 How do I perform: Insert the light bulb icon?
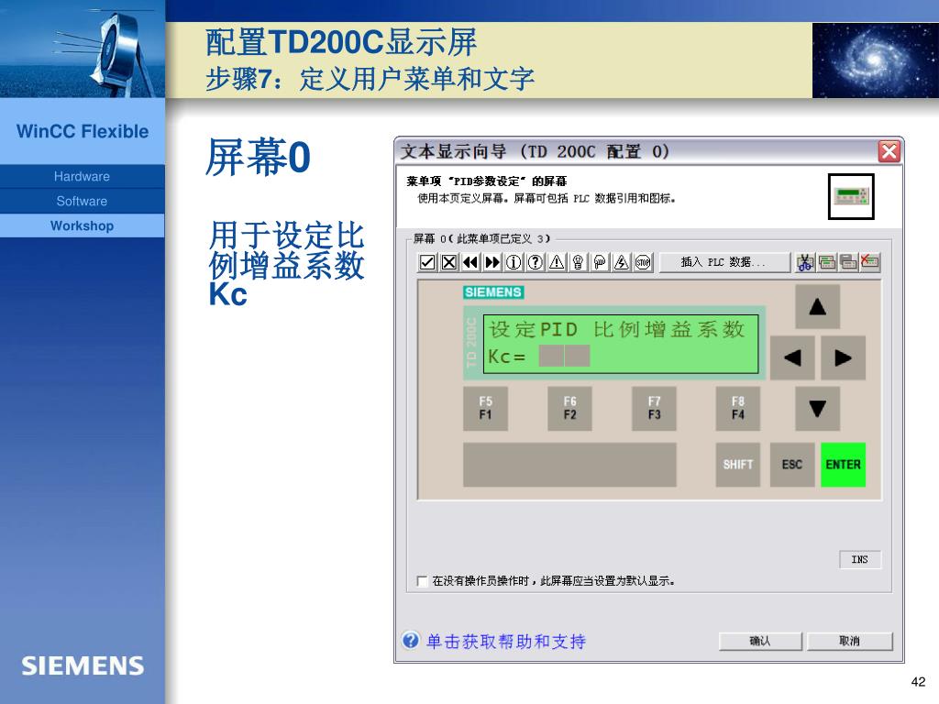[579, 262]
